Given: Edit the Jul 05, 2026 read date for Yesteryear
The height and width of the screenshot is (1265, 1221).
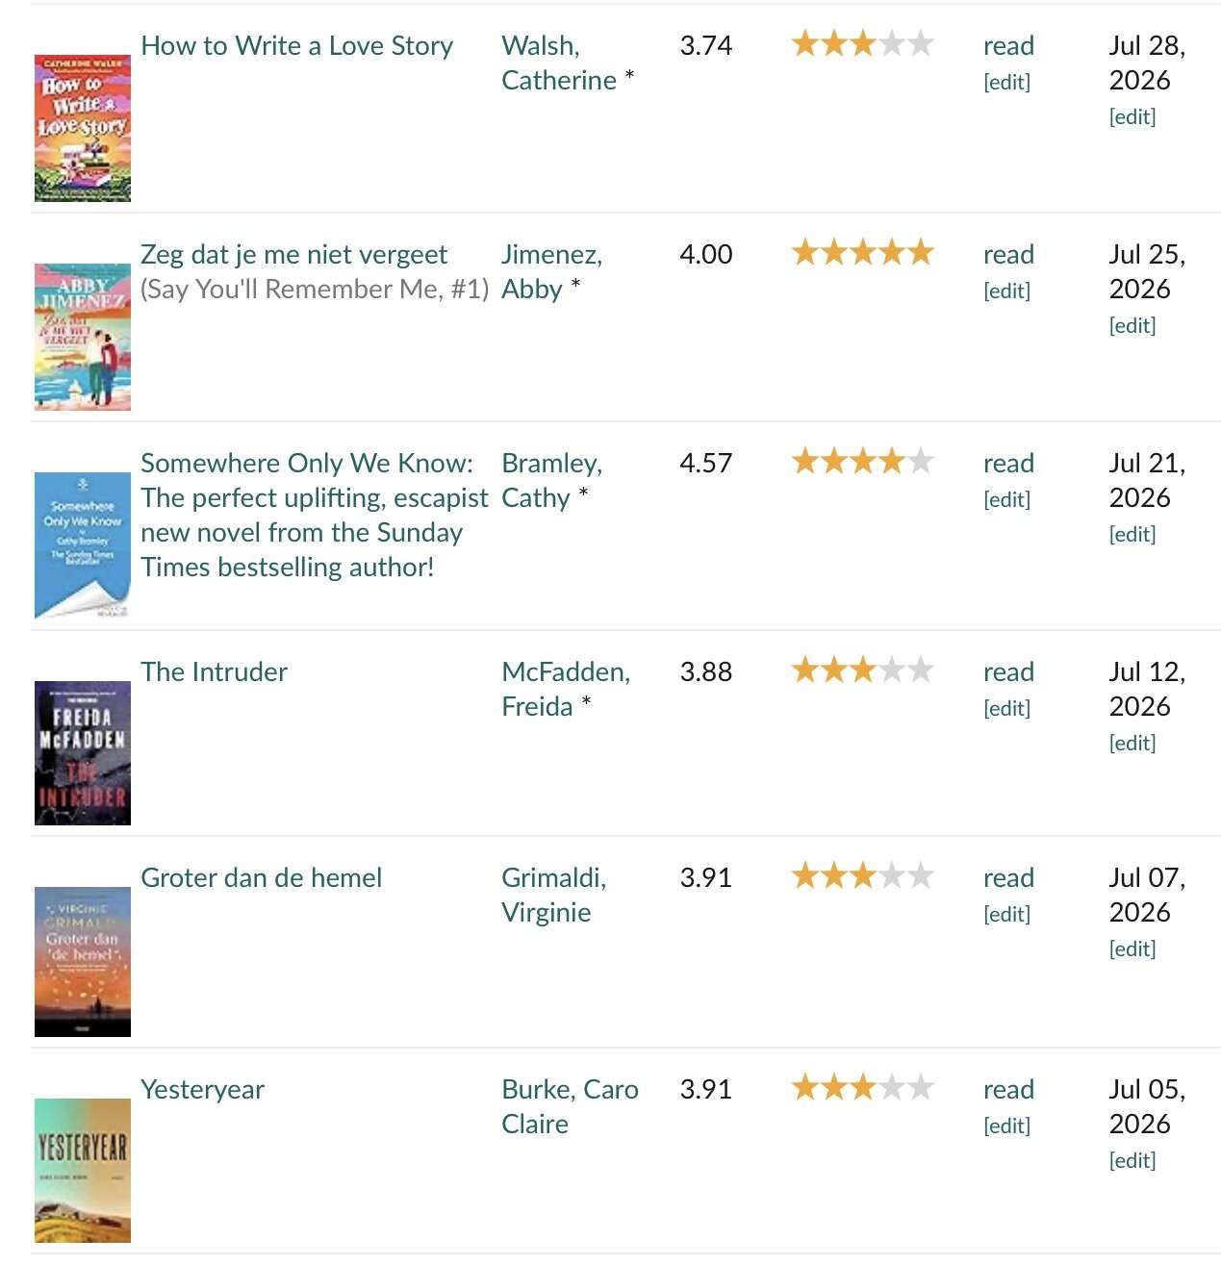Looking at the screenshot, I should pos(1132,1160).
